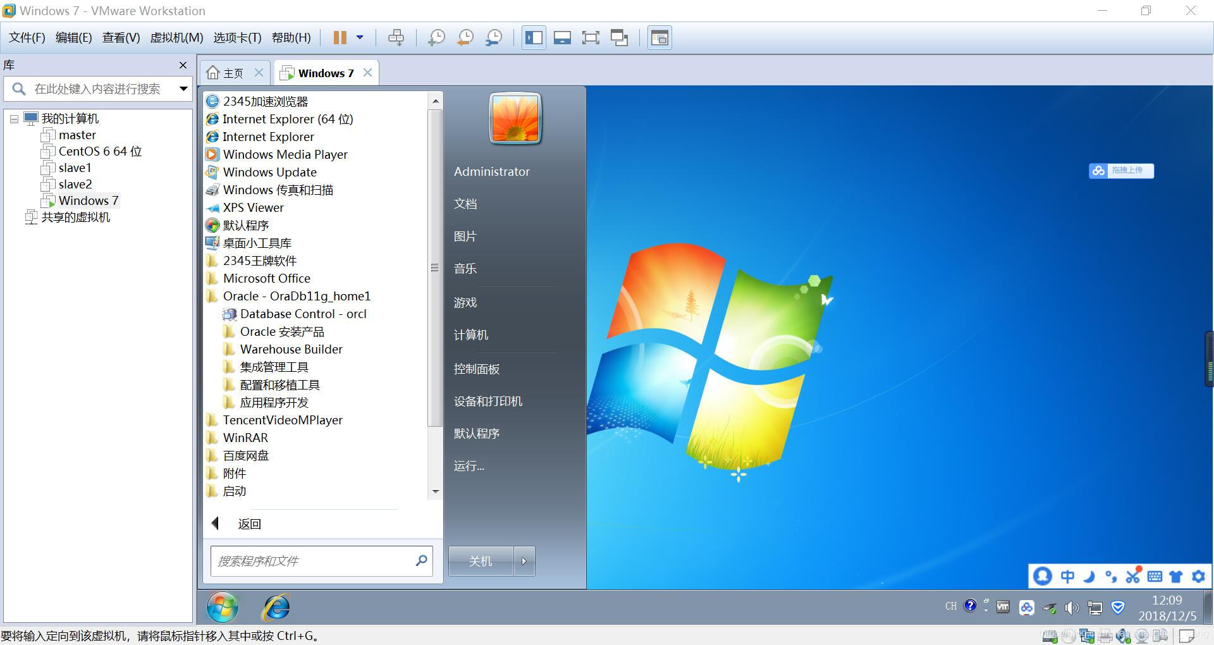Click the blue shield security tray icon
The image size is (1214, 645).
(1118, 608)
